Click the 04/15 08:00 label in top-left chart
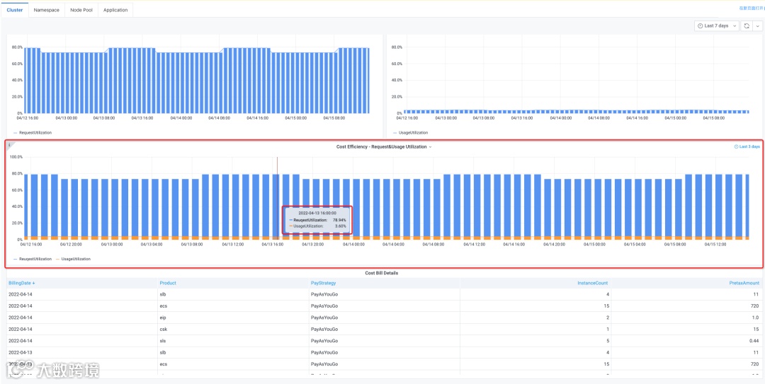Image resolution: width=765 pixels, height=384 pixels. tap(336, 118)
